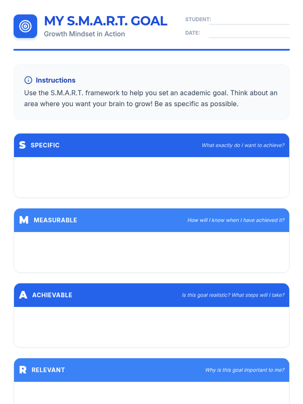
Task: Click the Instructions info circle icon
Action: click(x=28, y=80)
